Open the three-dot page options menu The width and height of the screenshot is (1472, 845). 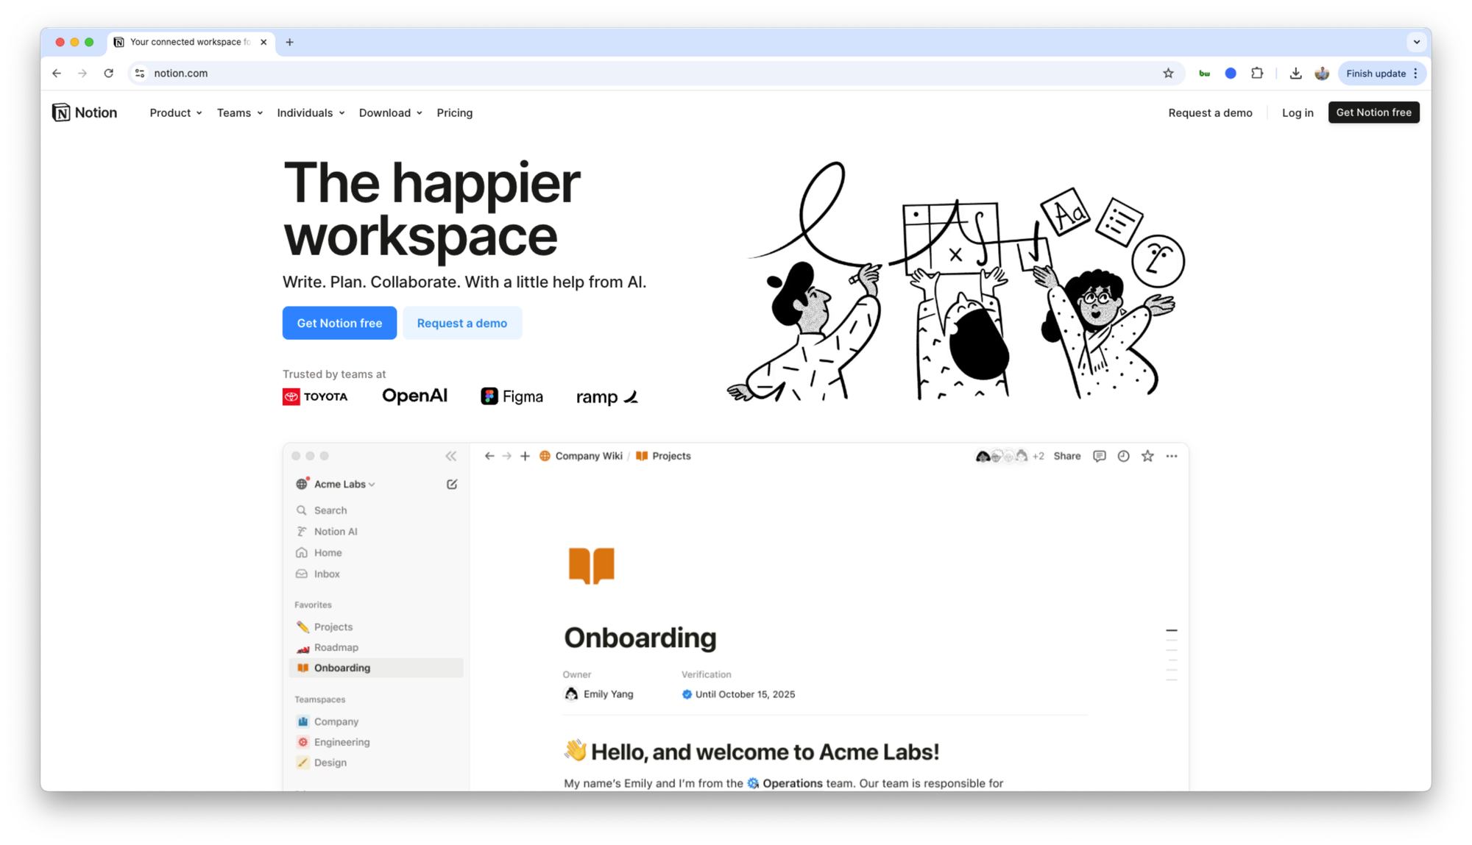coord(1172,456)
